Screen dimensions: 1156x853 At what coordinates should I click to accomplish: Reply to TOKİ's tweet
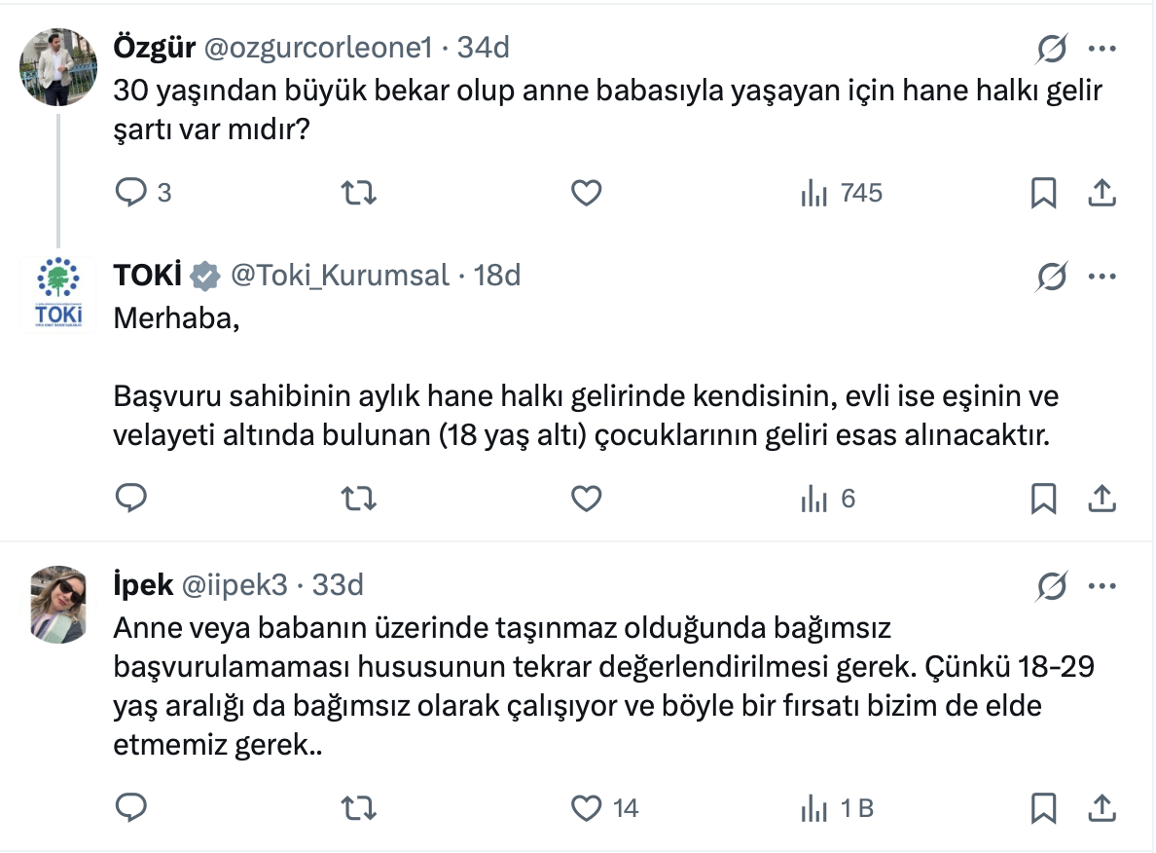pyautogui.click(x=131, y=499)
